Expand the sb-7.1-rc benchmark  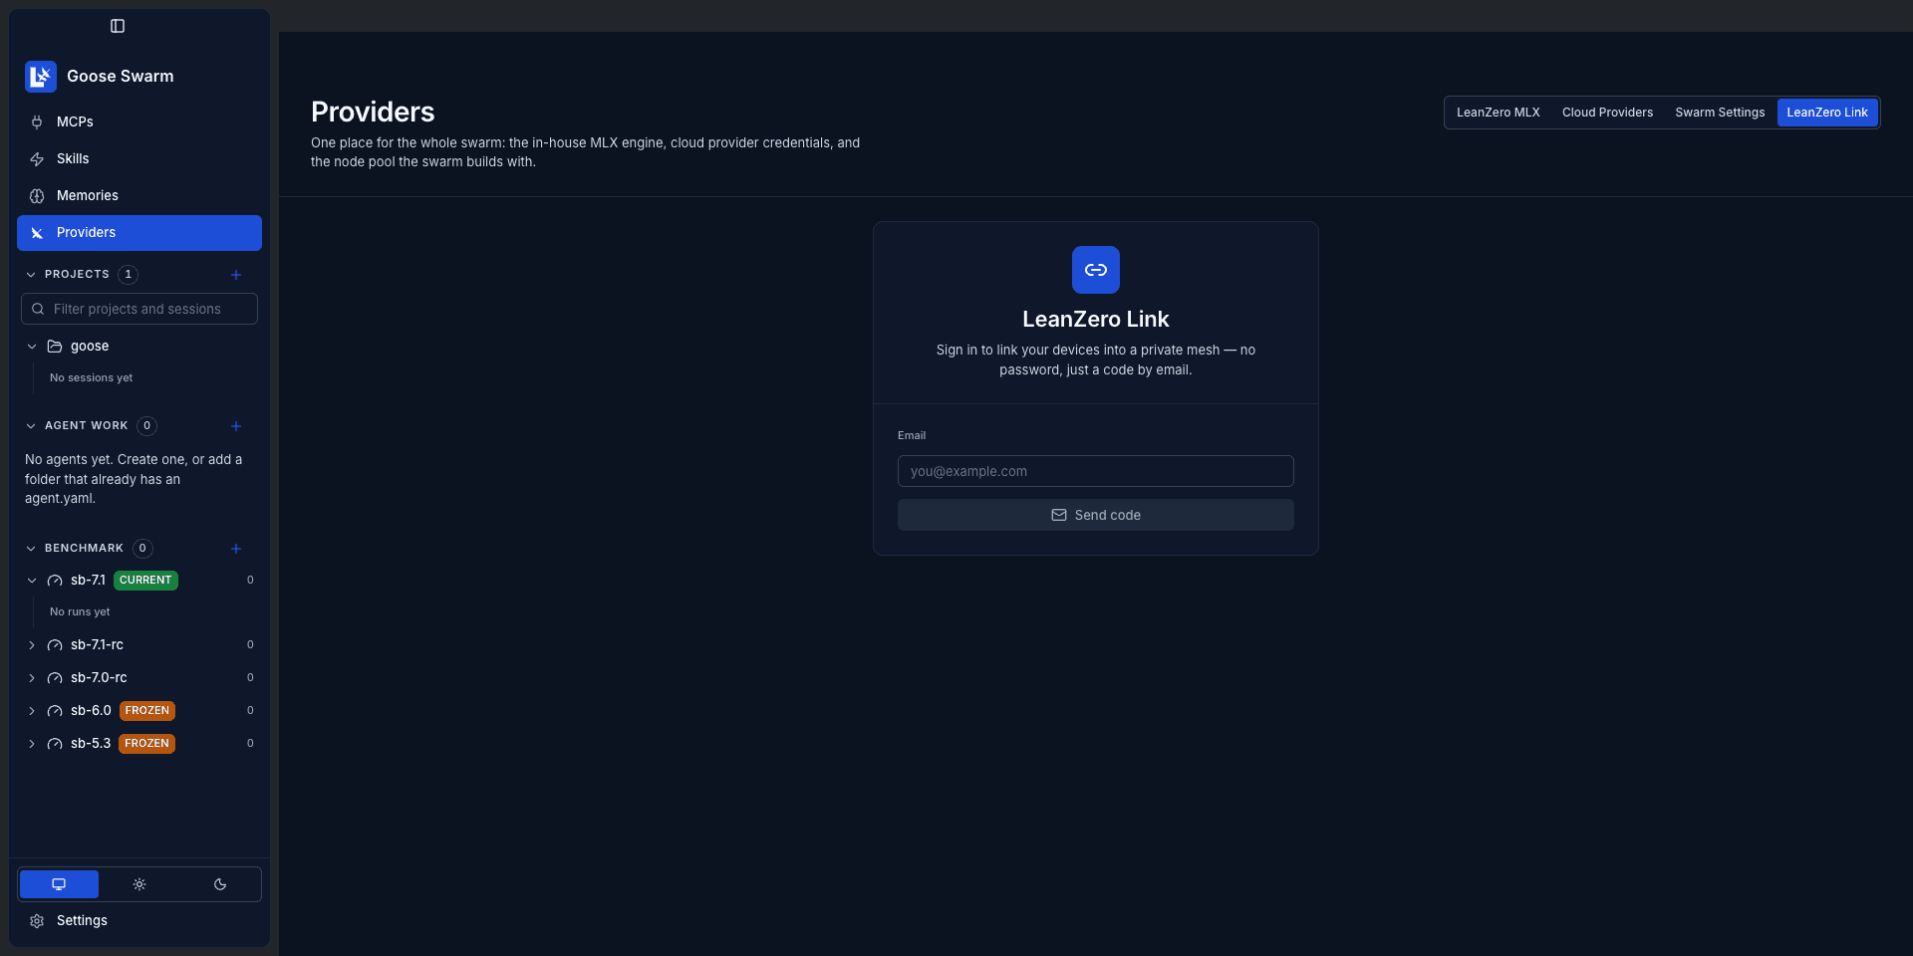tap(32, 645)
